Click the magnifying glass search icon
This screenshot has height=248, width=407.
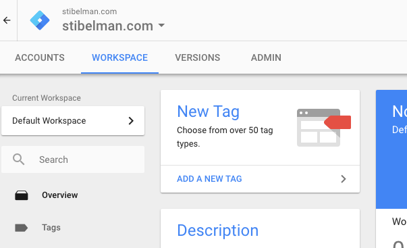[19, 159]
